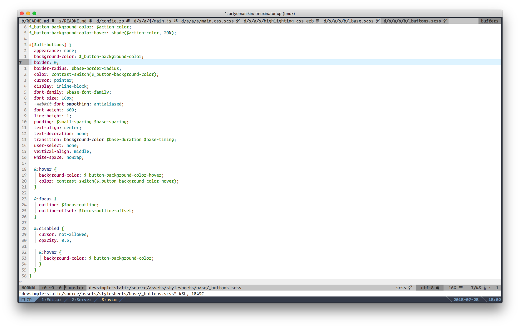Click the "text-align: center;" line
This screenshot has width=520, height=328.
(57, 128)
